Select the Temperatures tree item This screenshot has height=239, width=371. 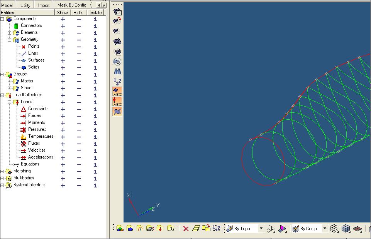click(41, 136)
